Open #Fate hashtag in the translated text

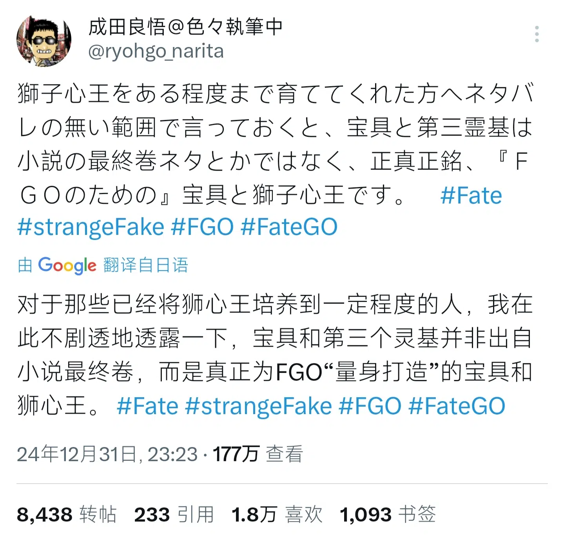click(147, 406)
